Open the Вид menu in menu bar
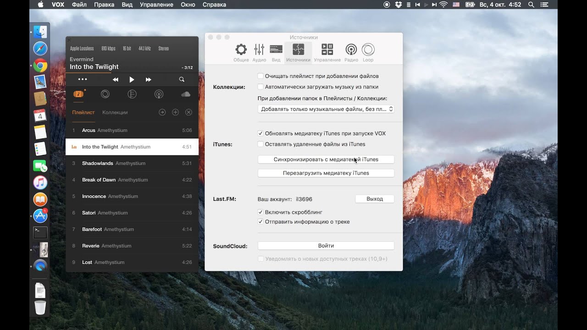Image resolution: width=587 pixels, height=330 pixels. [x=127, y=5]
